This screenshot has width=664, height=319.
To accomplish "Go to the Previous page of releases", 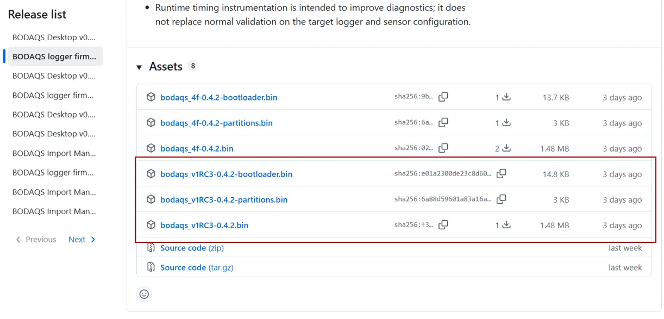I will click(36, 240).
